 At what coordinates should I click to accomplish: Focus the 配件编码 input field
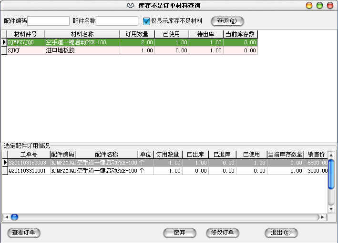48,21
